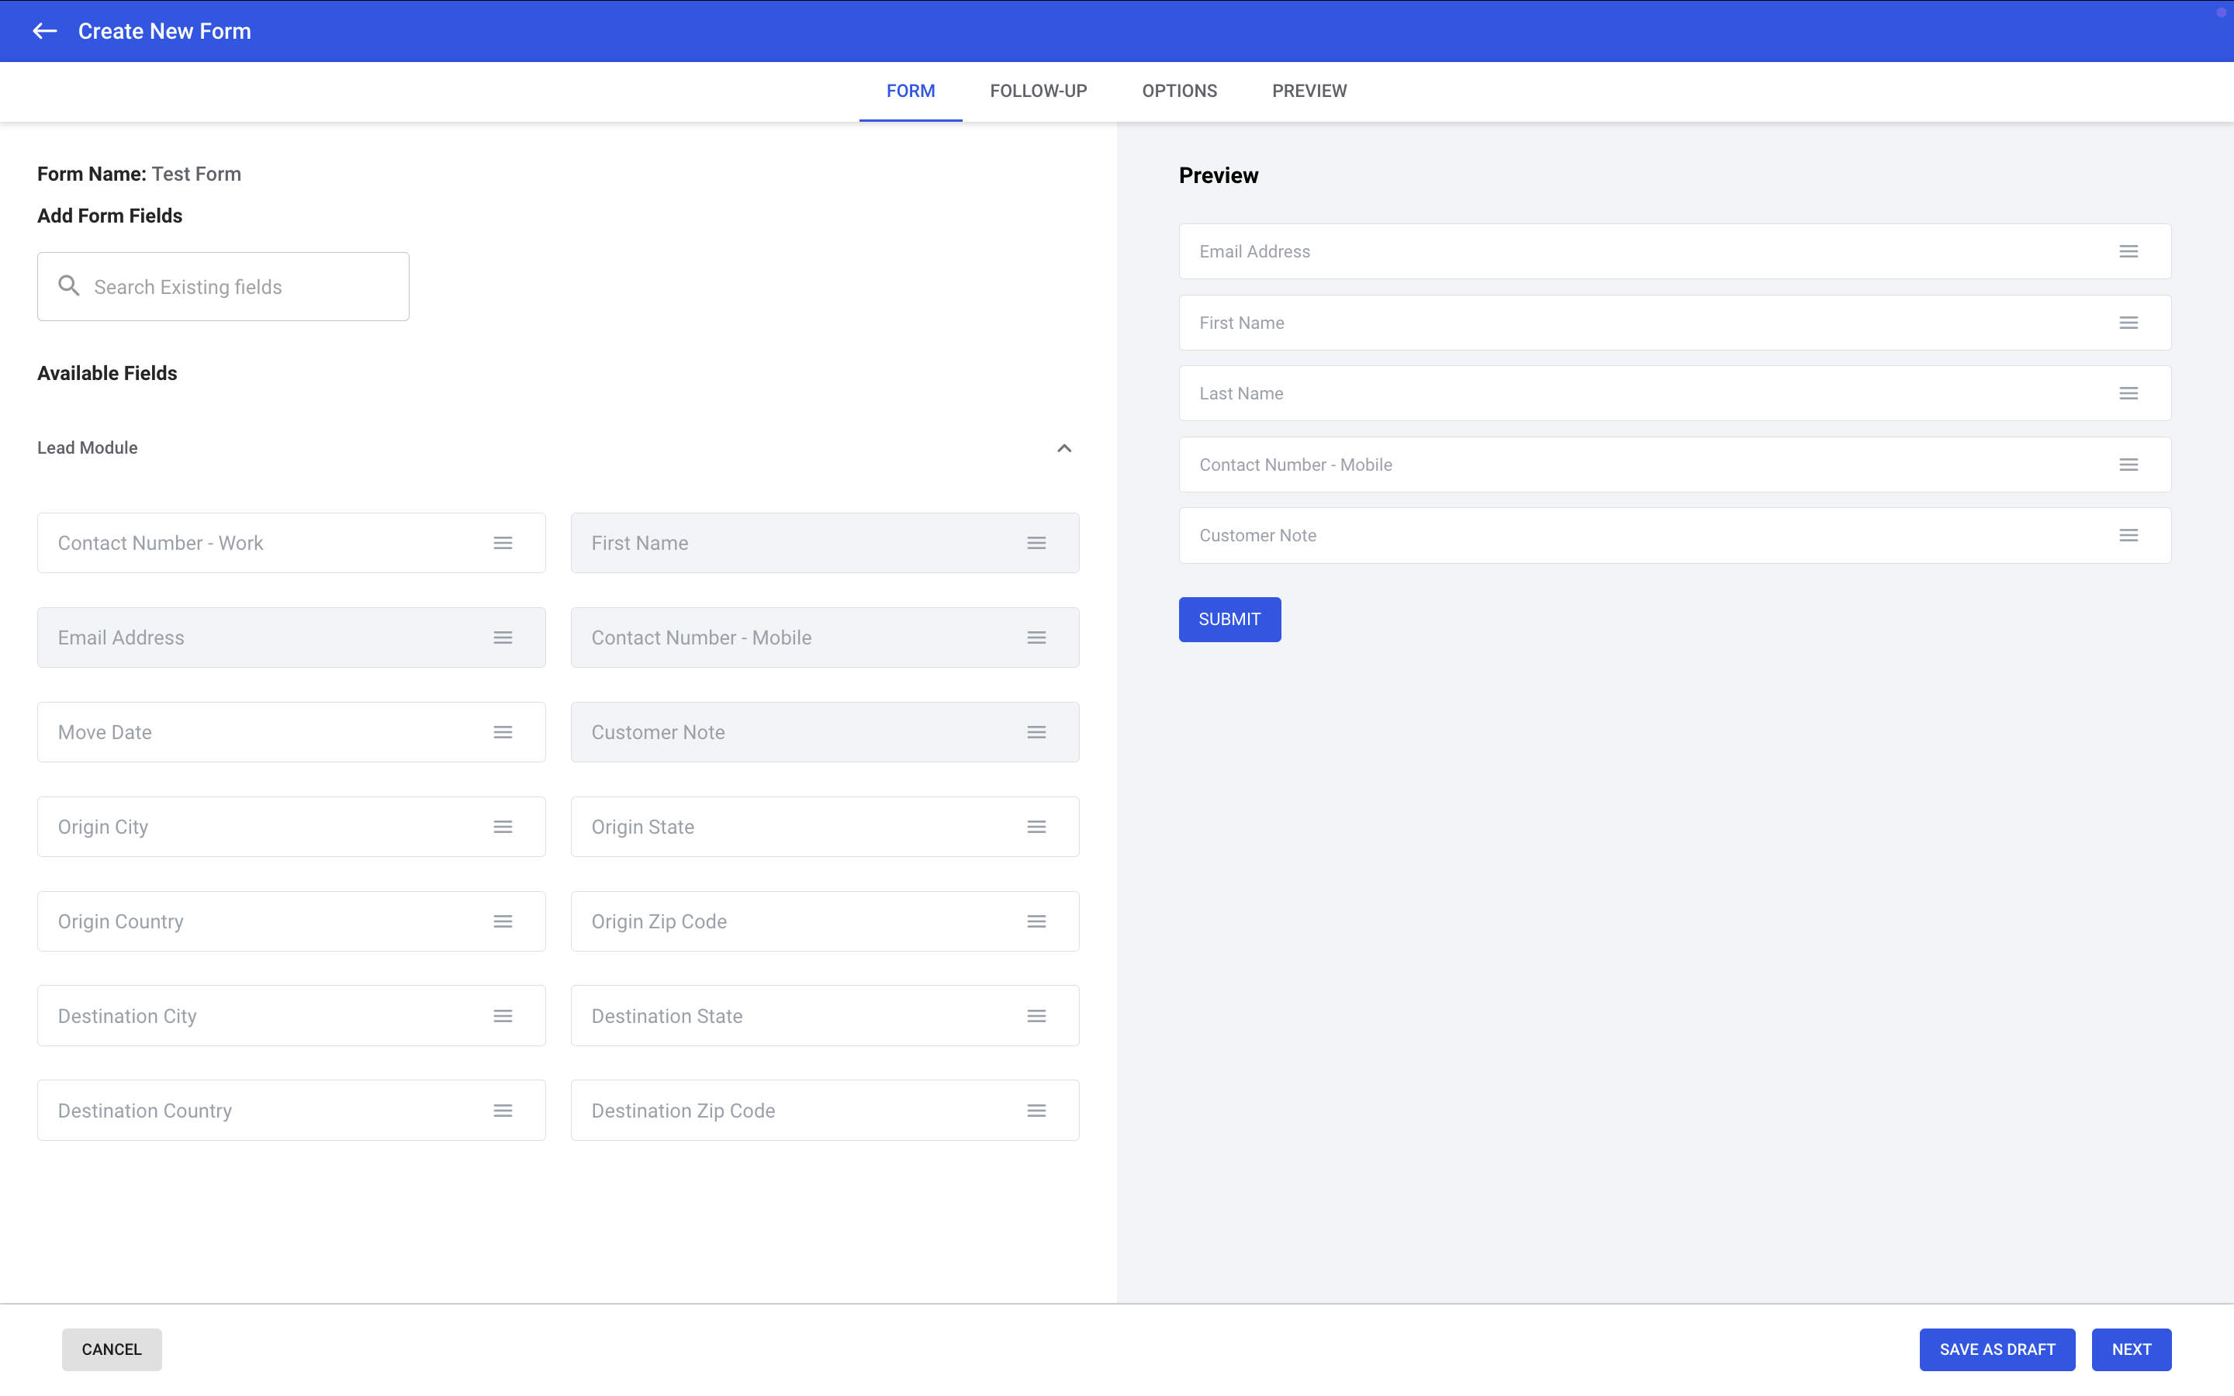Click drag handle on Move Date field
Image resolution: width=2234 pixels, height=1396 pixels.
502,732
